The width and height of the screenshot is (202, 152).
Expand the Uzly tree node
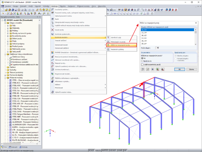(8, 26)
